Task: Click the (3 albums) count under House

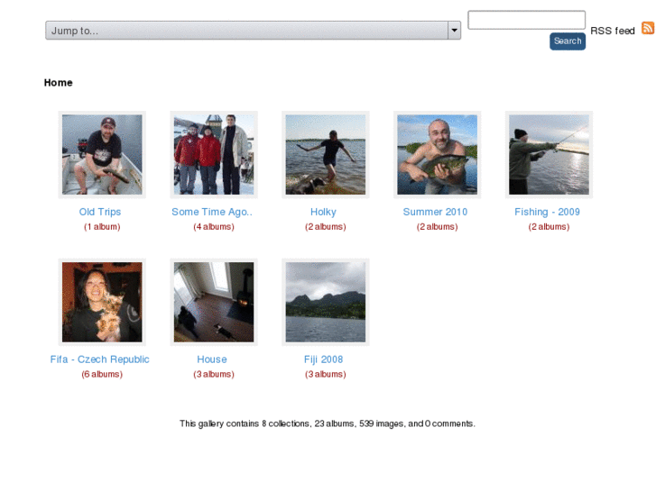Action: coord(214,375)
